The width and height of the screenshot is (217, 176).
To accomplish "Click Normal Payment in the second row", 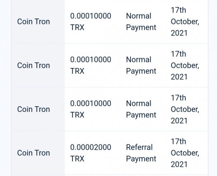I will point(141,65).
